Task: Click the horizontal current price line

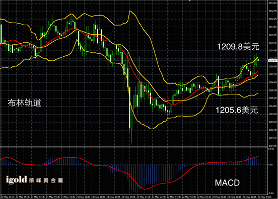Action: pyautogui.click(x=134, y=61)
